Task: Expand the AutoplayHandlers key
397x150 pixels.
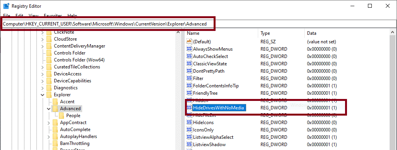Action: click(x=48, y=136)
